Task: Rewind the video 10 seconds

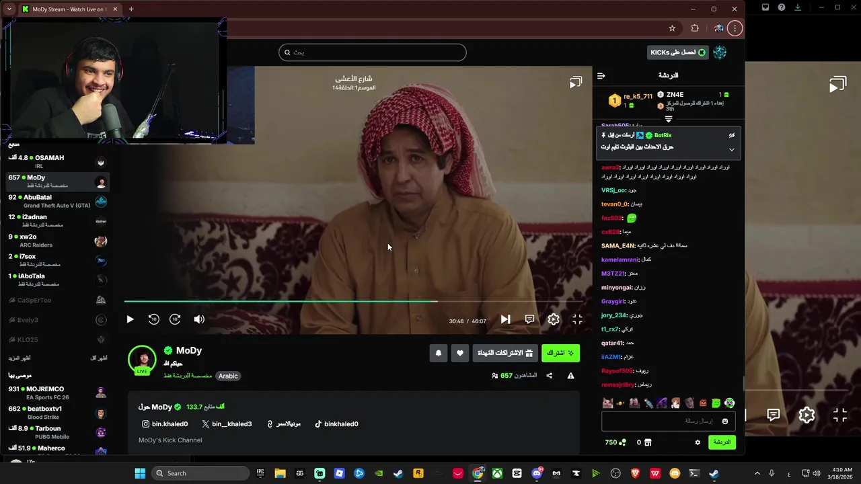Action: click(x=153, y=319)
